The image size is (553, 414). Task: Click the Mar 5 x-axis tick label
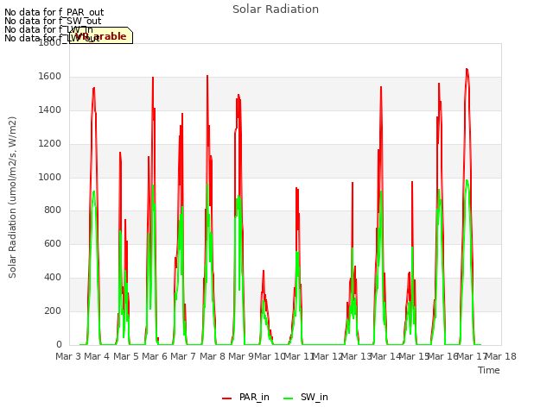tap(126, 356)
